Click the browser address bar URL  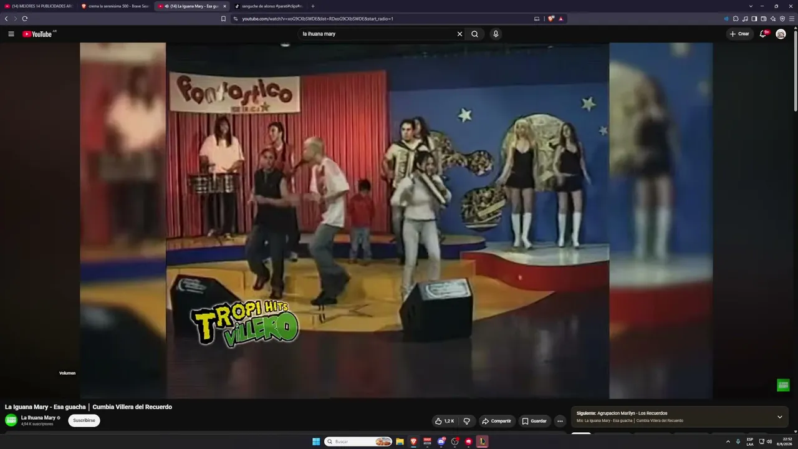point(317,19)
